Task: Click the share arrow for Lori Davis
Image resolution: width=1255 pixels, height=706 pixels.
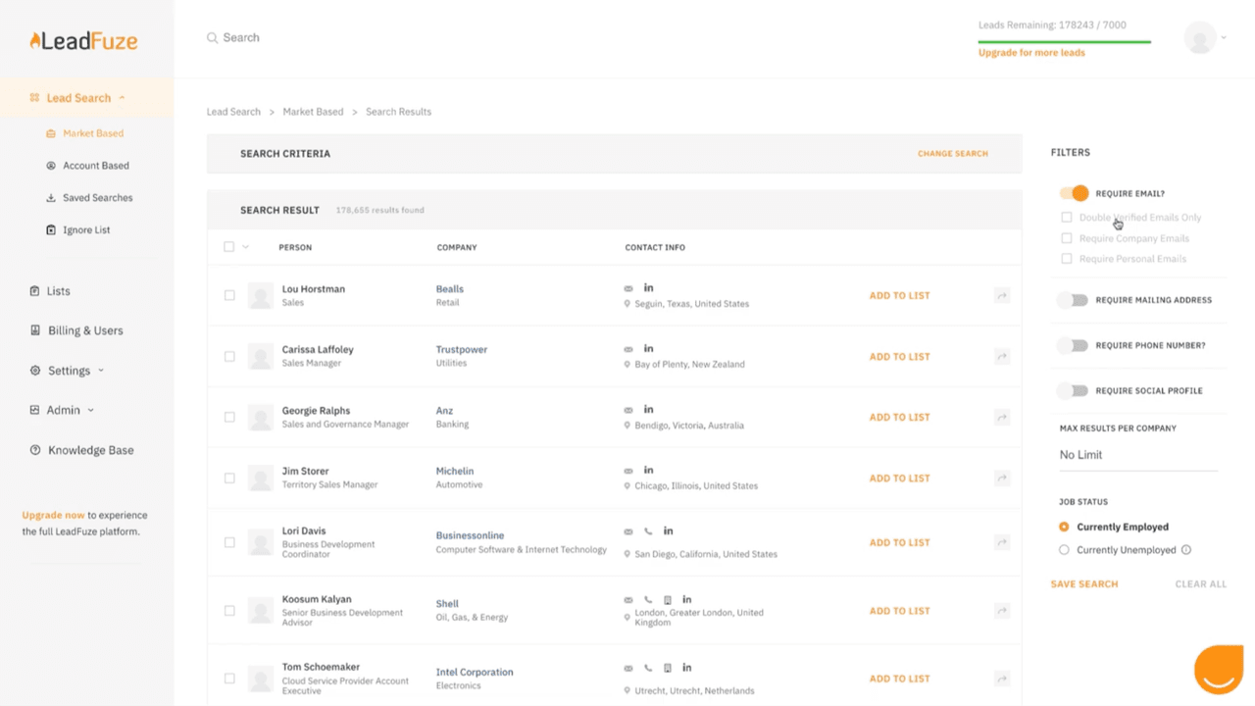Action: click(x=1002, y=542)
